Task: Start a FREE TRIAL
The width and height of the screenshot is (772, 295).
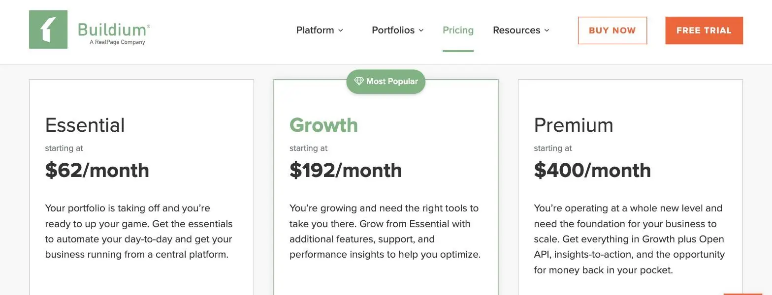Action: [704, 30]
